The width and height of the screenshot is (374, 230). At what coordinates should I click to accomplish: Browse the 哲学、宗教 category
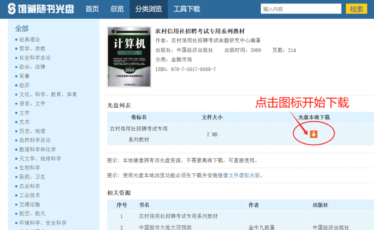pyautogui.click(x=32, y=49)
